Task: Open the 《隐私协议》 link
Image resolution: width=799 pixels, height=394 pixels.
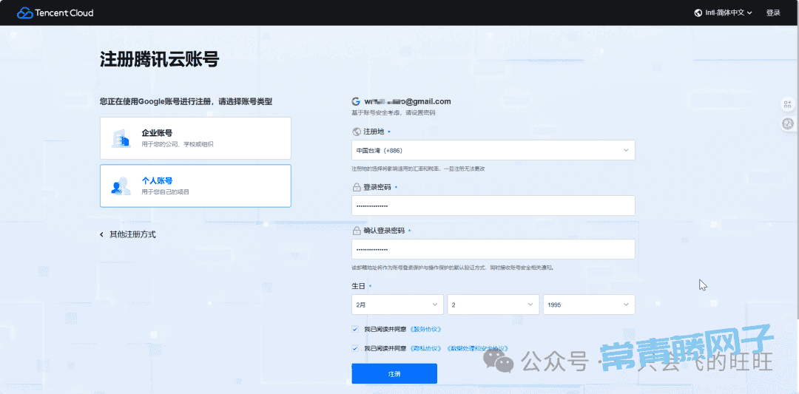Action: pyautogui.click(x=425, y=349)
